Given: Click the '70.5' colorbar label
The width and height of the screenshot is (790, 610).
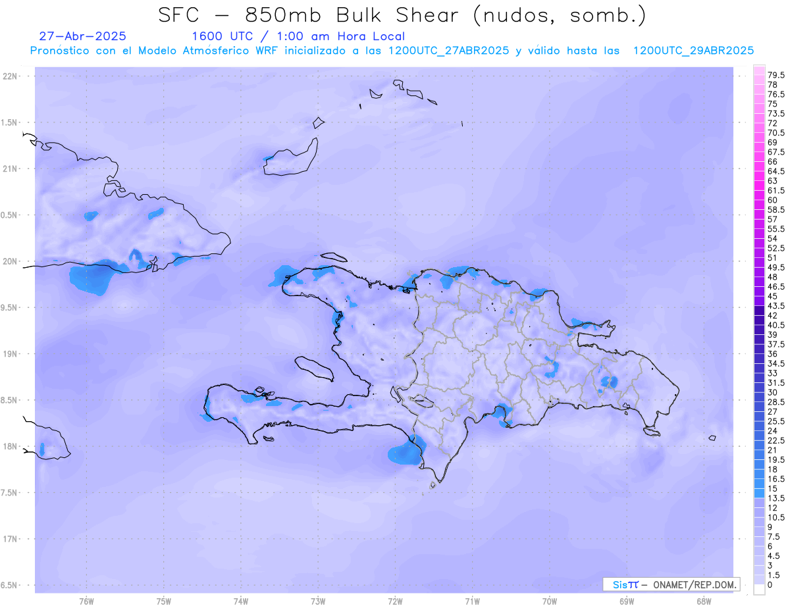Looking at the screenshot, I should click(x=776, y=133).
